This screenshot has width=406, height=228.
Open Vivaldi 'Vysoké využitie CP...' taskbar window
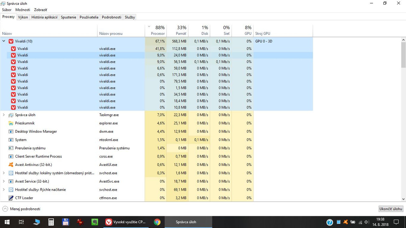126,222
